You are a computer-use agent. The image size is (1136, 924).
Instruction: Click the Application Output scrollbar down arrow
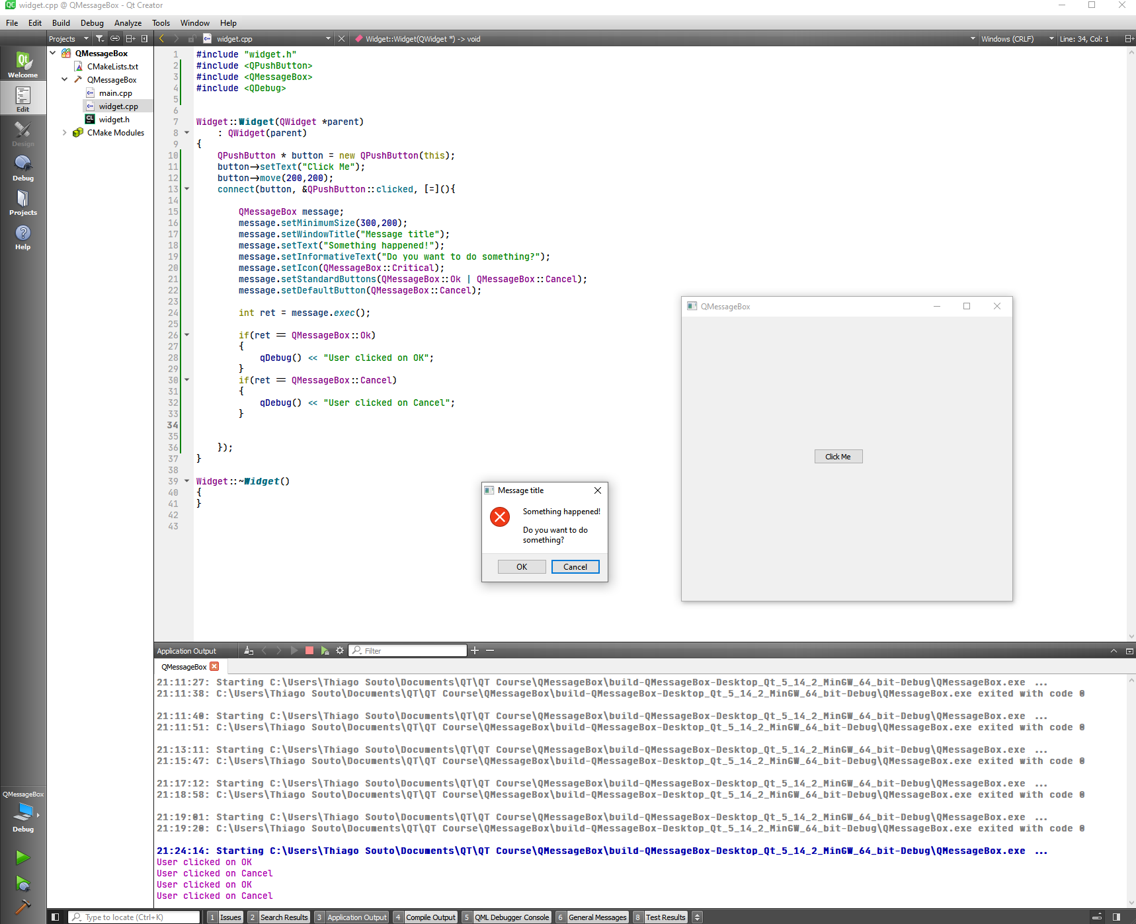pos(1131,903)
